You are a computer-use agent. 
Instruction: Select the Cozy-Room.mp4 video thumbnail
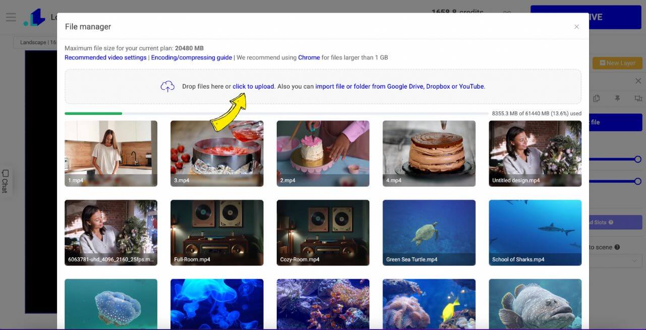[323, 233]
